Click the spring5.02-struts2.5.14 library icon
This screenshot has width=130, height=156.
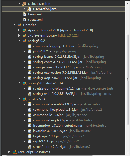[x=25, y=83]
